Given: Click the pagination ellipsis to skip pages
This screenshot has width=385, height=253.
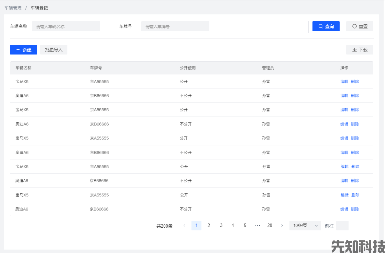Looking at the screenshot, I should coord(257,226).
